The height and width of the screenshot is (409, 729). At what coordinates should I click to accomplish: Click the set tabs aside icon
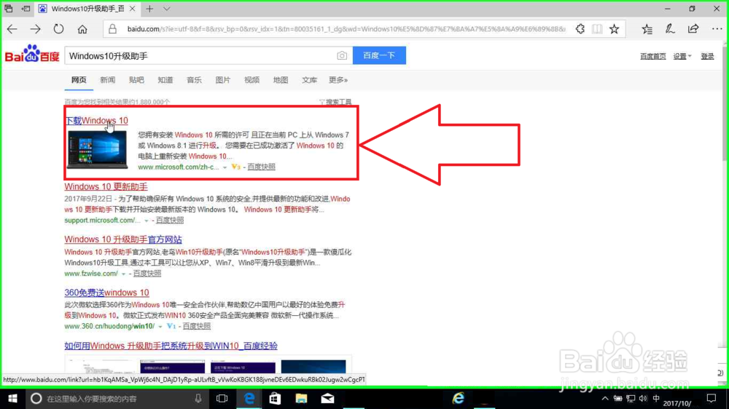[x=26, y=8]
